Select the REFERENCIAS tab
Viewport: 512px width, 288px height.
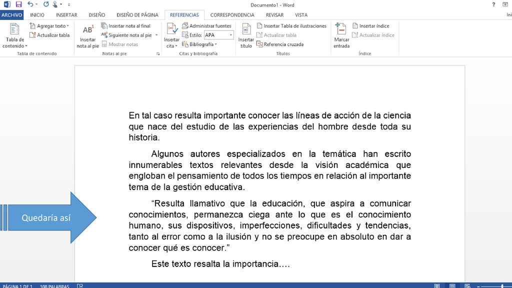(x=184, y=15)
